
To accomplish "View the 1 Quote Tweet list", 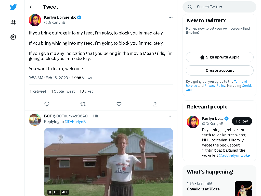I will point(63,91).
